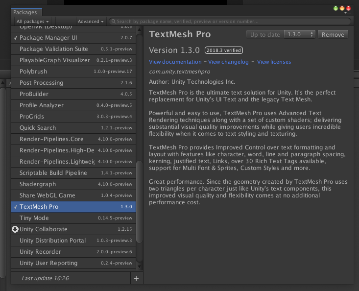Open the View changelog link
Screen dimensions: 359x291
click(x=228, y=62)
